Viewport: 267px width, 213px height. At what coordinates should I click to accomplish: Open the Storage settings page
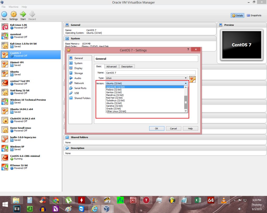coord(79,73)
